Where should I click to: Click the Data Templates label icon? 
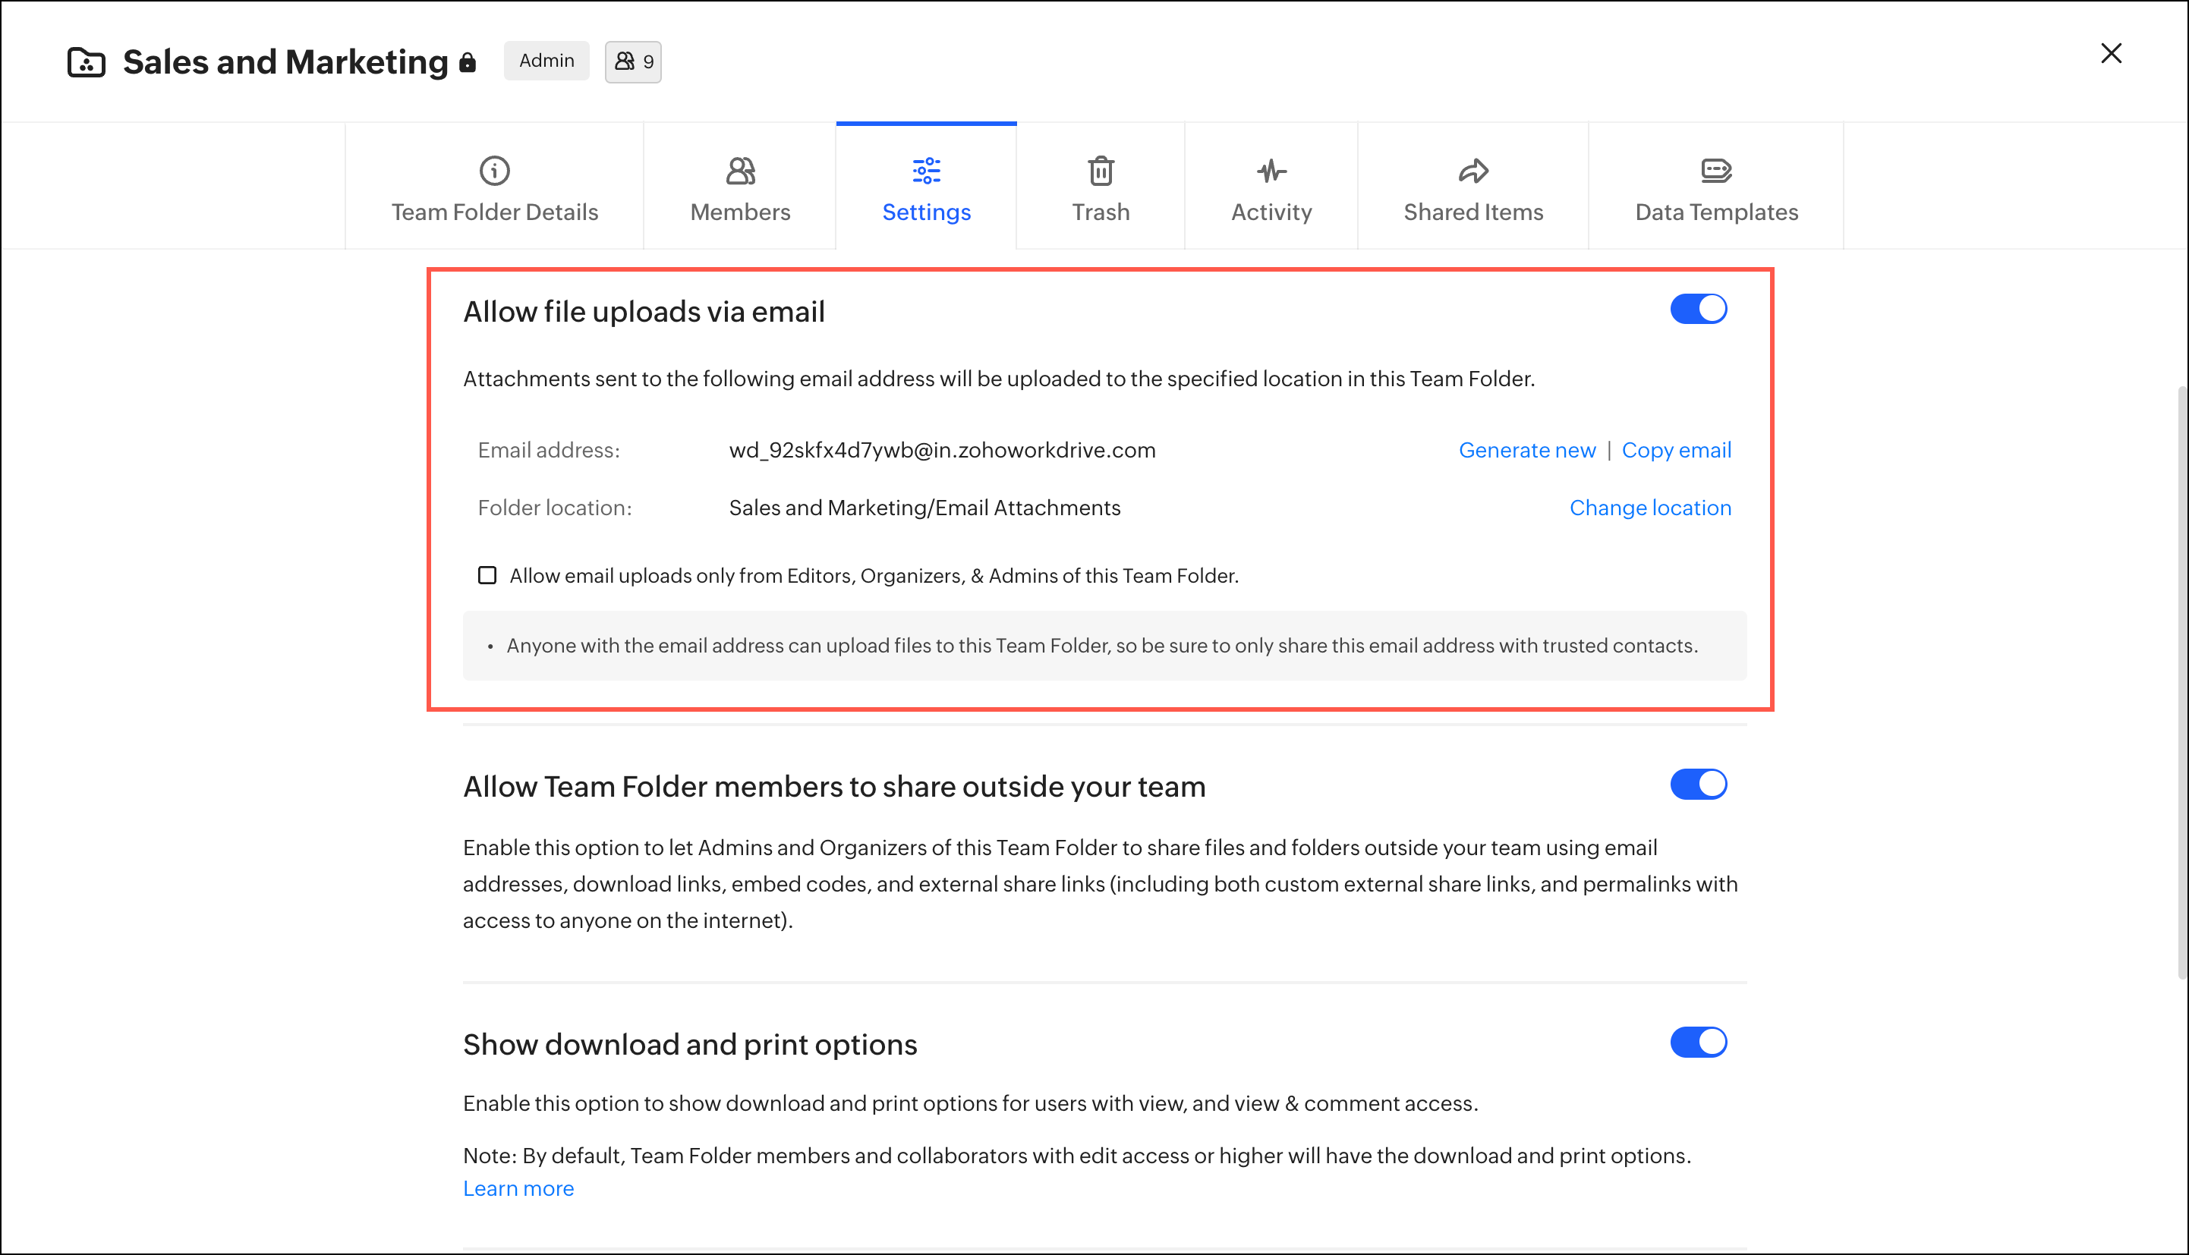click(1715, 171)
